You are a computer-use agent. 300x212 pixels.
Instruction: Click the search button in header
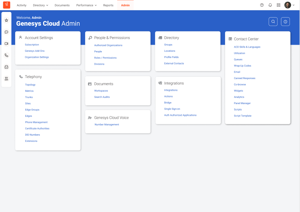[x=273, y=22]
